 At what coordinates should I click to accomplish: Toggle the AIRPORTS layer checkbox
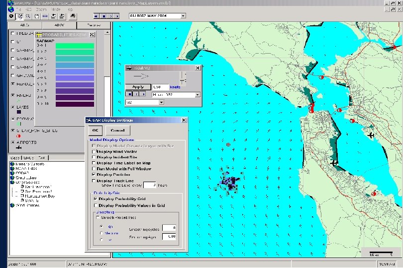(13, 142)
